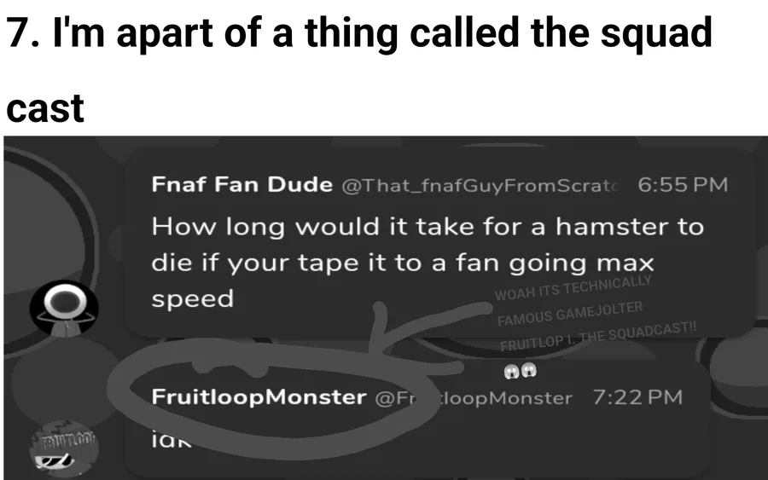Click the word "cast" in the heading
The height and width of the screenshot is (480, 768).
coord(44,108)
